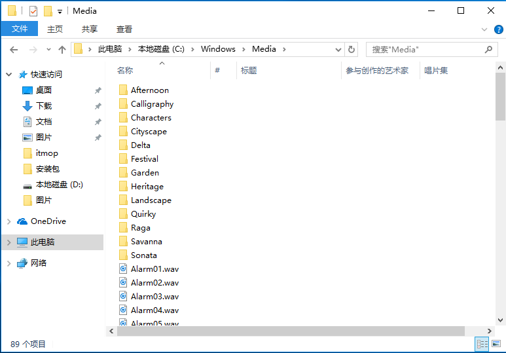Select the Landscape folder
The width and height of the screenshot is (506, 353).
click(x=151, y=200)
